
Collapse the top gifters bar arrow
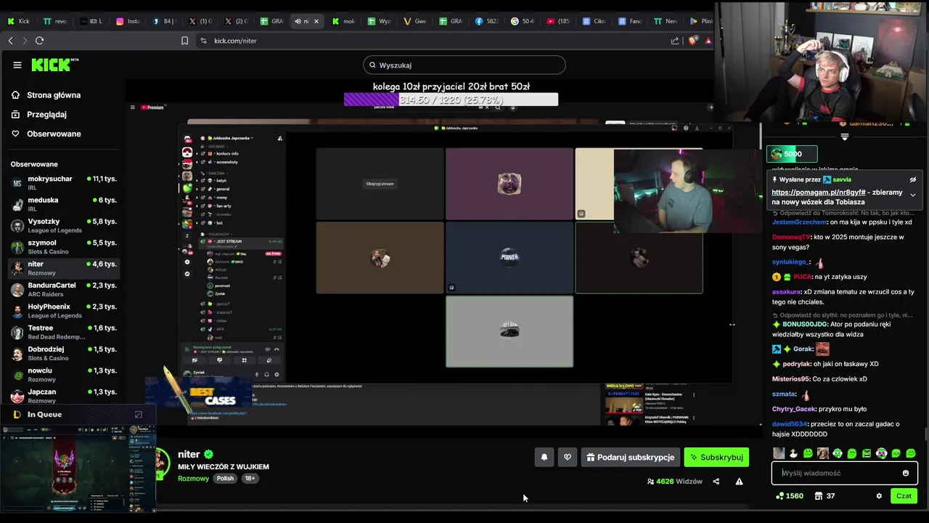tap(844, 137)
